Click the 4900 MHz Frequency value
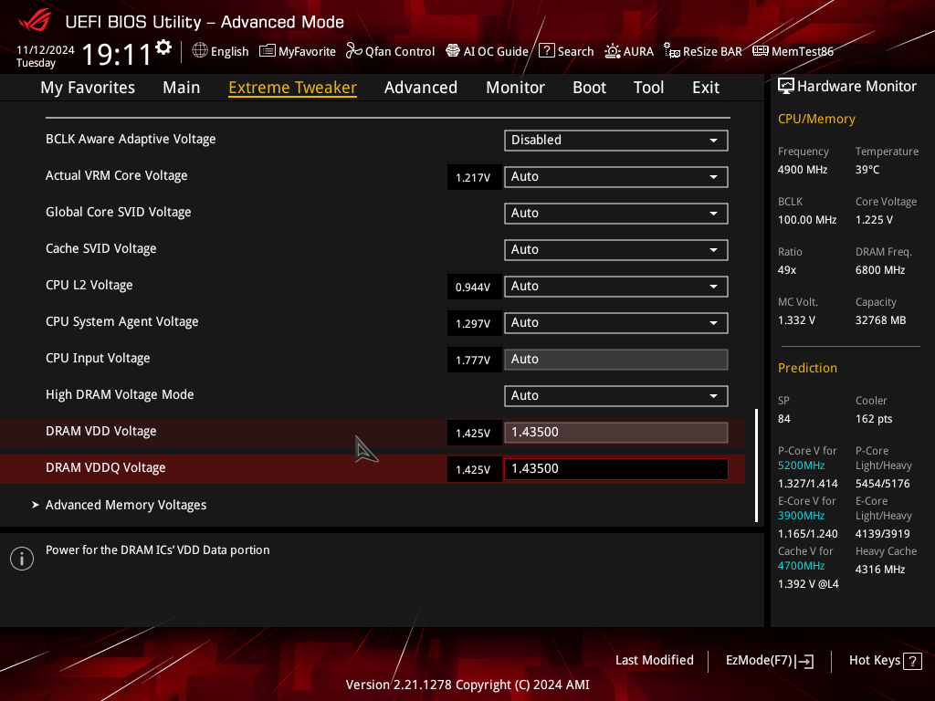Screen dimensions: 935x701 click(803, 169)
